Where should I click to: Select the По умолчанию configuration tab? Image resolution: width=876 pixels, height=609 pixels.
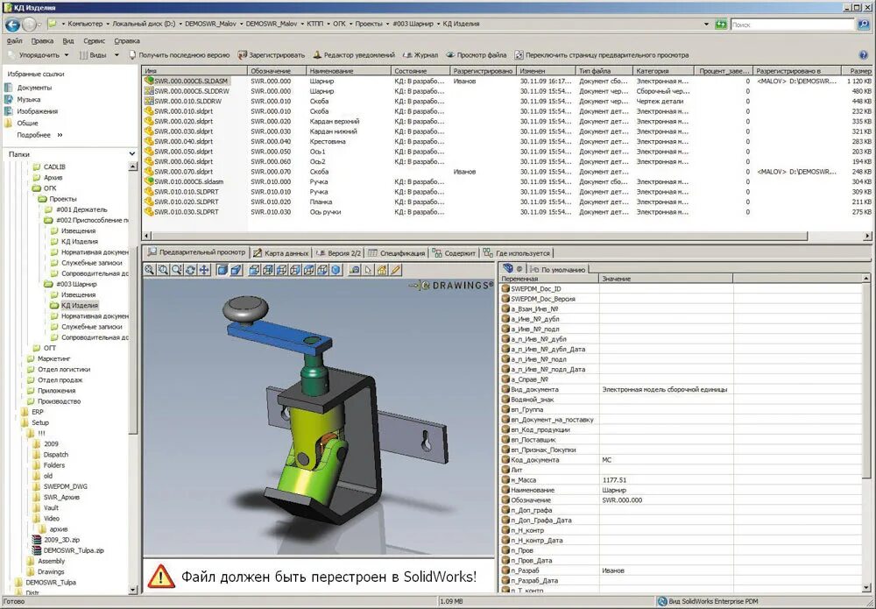coord(558,269)
